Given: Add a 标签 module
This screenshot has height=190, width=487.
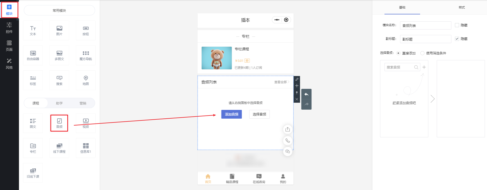Looking at the screenshot, I should 33,80.
